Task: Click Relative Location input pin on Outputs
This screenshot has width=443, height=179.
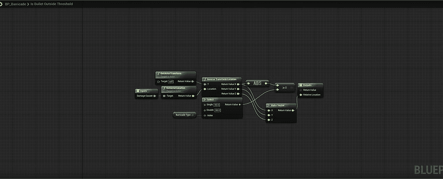Action: [301, 95]
